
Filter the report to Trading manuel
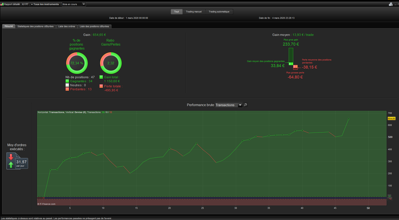pos(194,12)
